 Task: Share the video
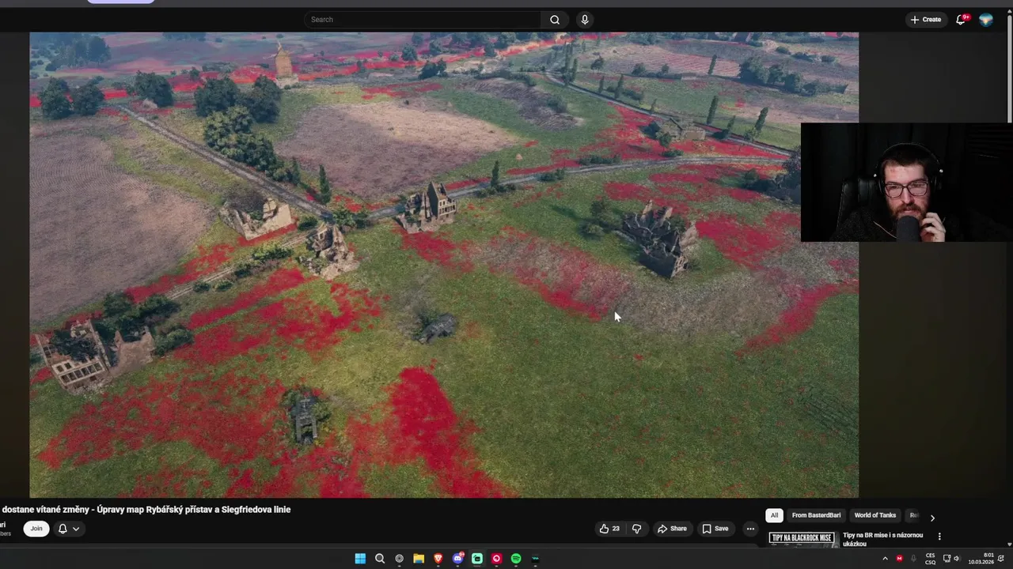pyautogui.click(x=672, y=529)
